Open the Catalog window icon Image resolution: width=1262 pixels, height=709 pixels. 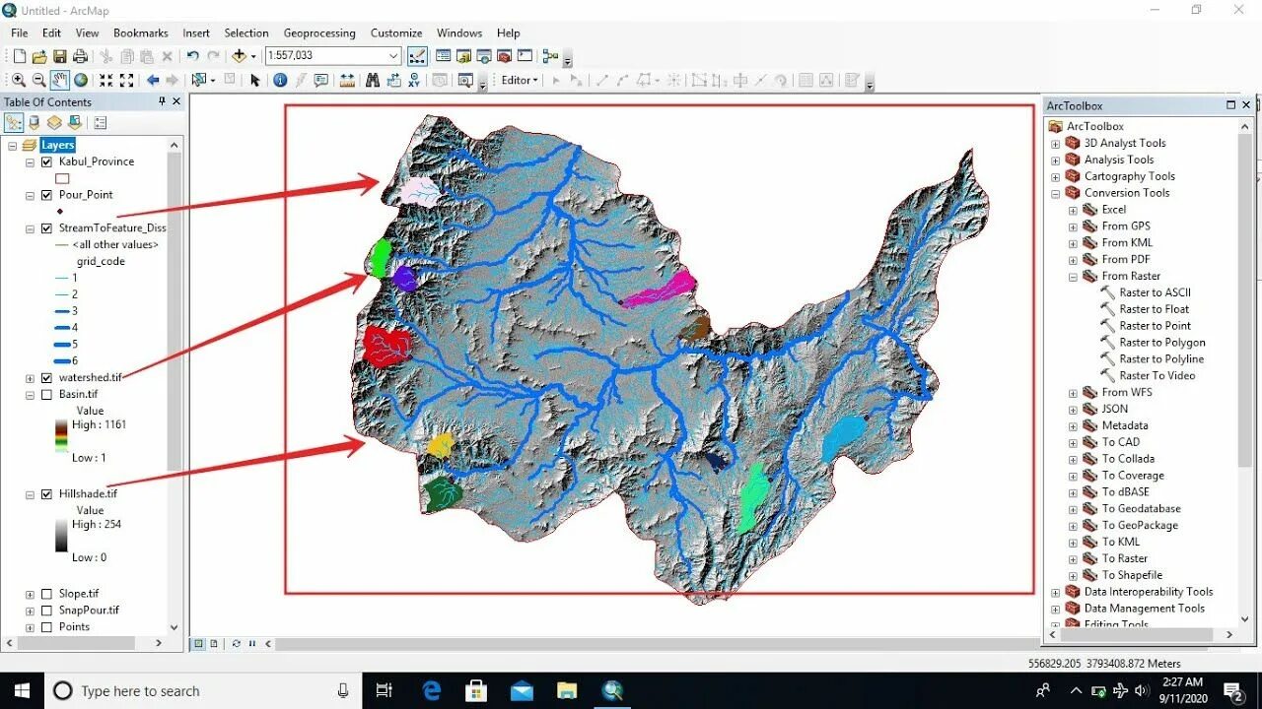pyautogui.click(x=463, y=57)
